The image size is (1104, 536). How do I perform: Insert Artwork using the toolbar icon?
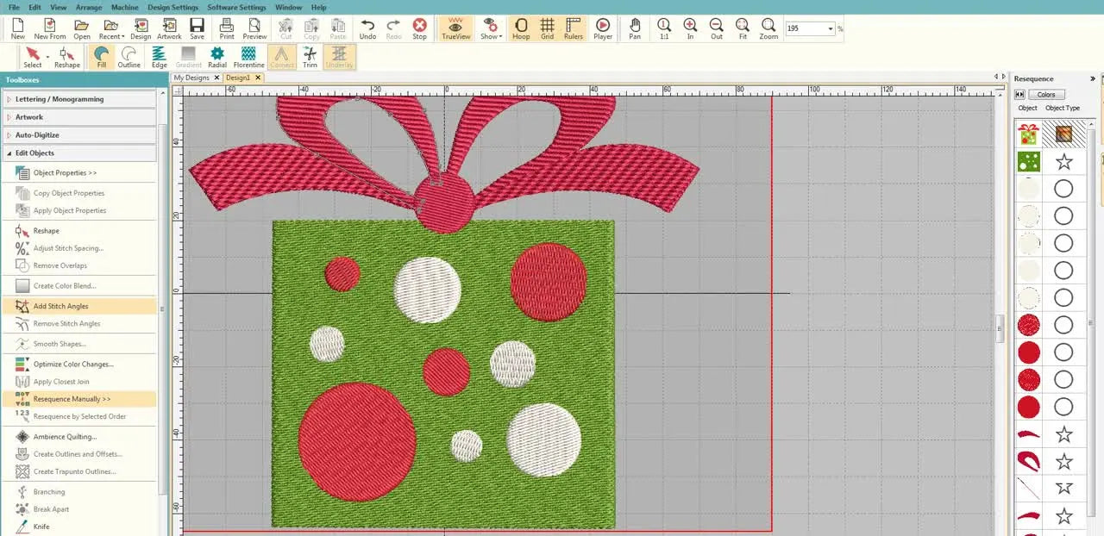(x=169, y=29)
